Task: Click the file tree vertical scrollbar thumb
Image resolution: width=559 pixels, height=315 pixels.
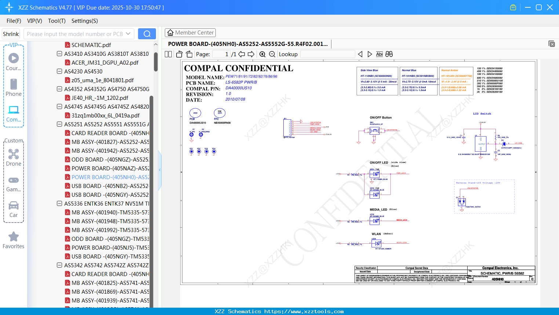Action: tap(156, 62)
